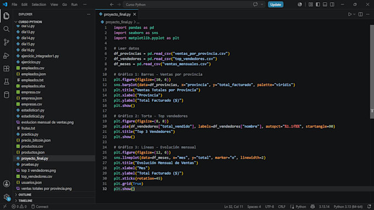Toggle the Secondary Side Bar layout button
The width and height of the screenshot is (374, 210).
click(332, 4)
